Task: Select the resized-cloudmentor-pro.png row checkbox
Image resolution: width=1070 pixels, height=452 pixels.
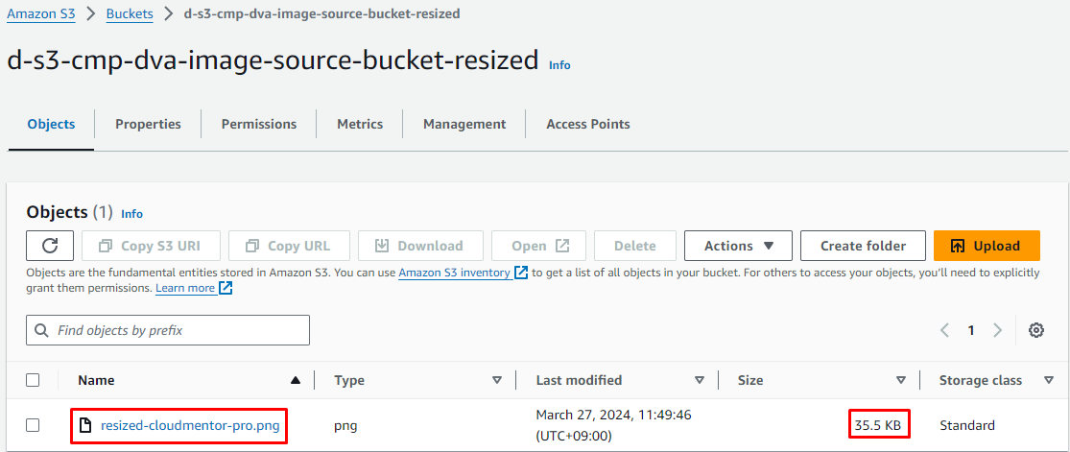Action: point(33,425)
